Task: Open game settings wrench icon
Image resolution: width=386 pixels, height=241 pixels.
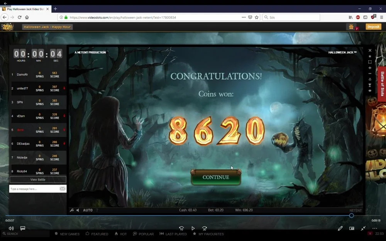Action: 72,210
